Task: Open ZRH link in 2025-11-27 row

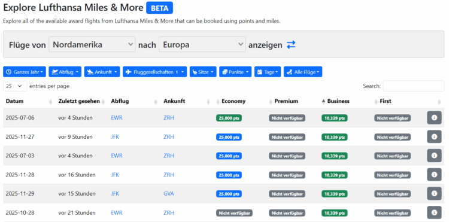Action: point(169,137)
